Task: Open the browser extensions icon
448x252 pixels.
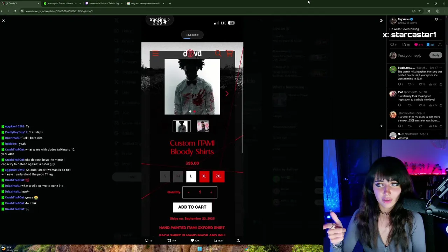Action: coord(428,11)
